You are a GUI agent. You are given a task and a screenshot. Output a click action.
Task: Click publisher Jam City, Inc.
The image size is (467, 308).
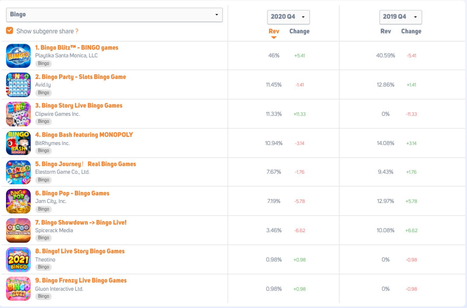point(51,201)
